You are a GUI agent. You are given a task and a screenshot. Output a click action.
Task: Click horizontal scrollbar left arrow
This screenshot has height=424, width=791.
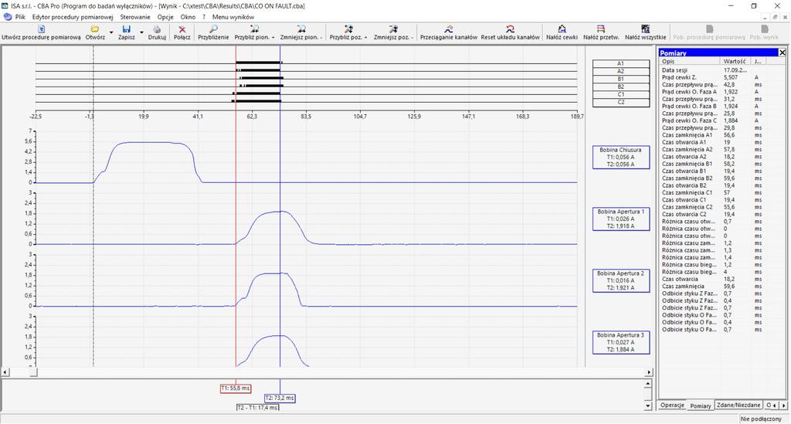point(5,372)
